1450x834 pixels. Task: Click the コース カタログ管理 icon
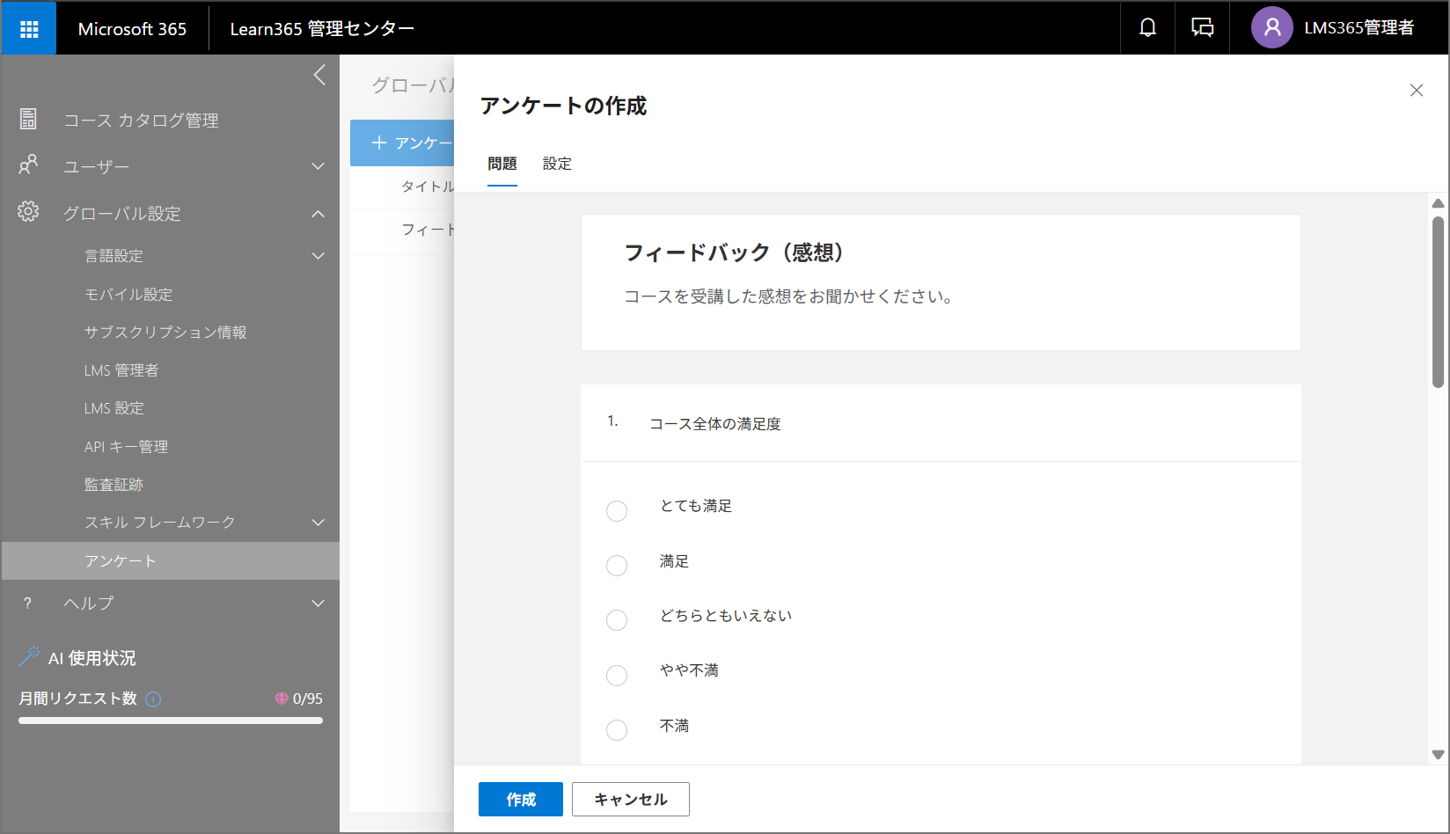[28, 120]
